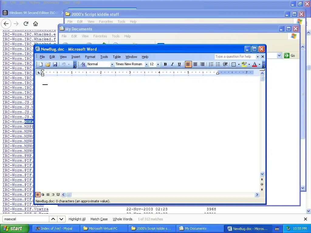Open the Styles and Formatting icon
The width and height of the screenshot is (311, 233).
tap(83, 64)
